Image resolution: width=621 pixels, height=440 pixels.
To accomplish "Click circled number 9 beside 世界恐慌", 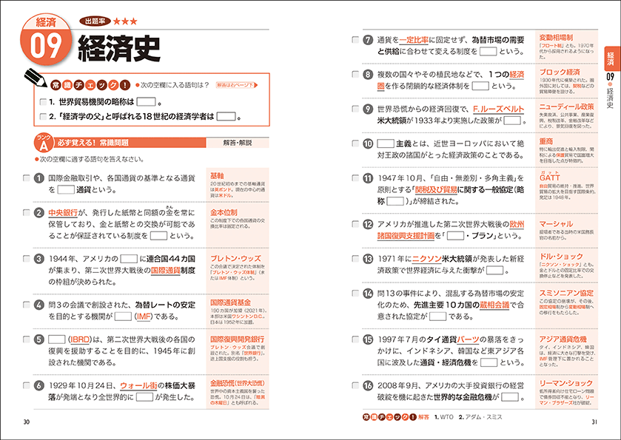I will [x=368, y=109].
